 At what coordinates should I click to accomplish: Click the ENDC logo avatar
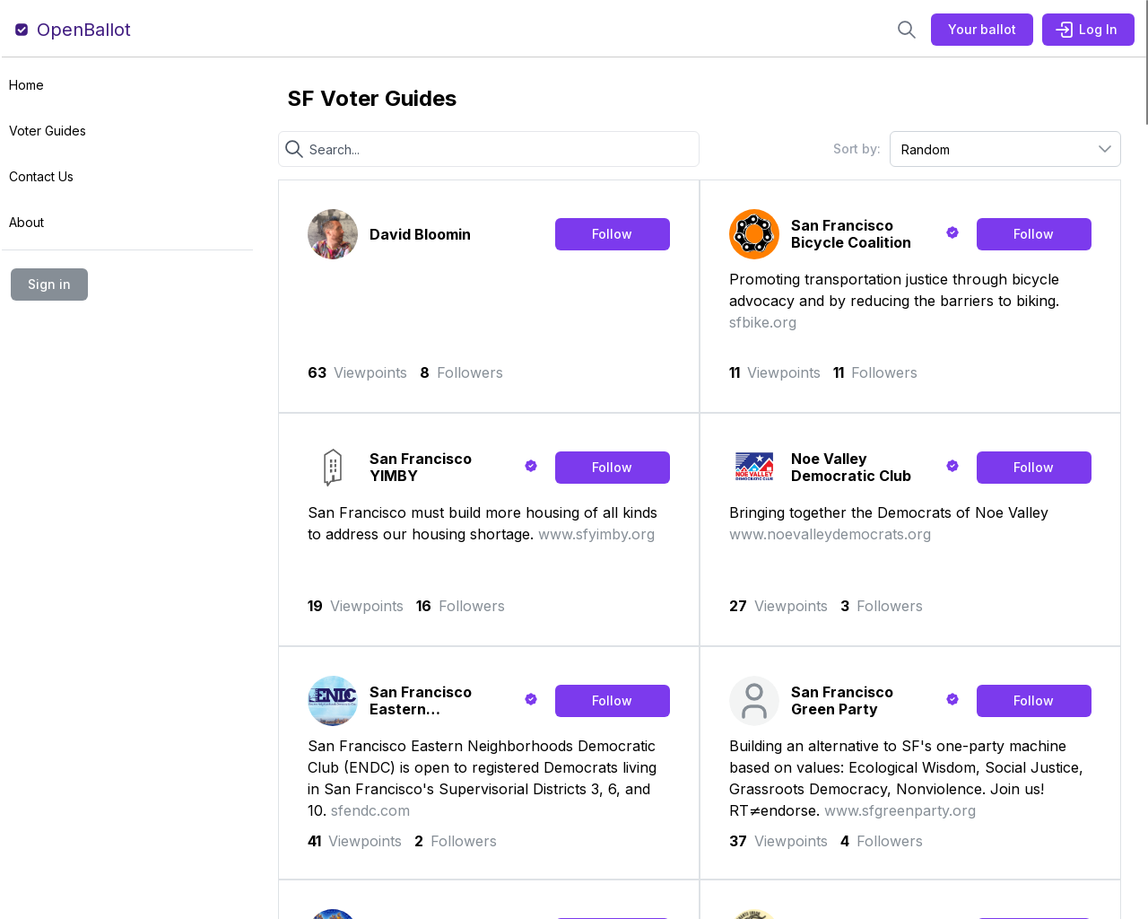pyautogui.click(x=333, y=701)
